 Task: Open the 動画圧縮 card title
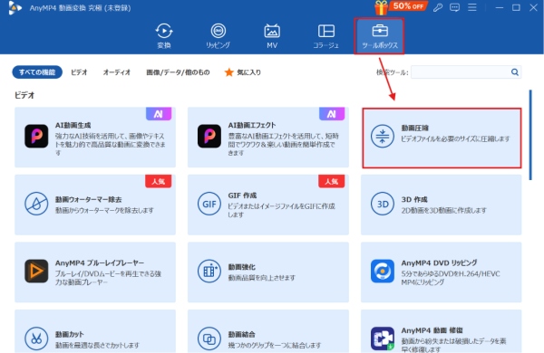pyautogui.click(x=415, y=128)
